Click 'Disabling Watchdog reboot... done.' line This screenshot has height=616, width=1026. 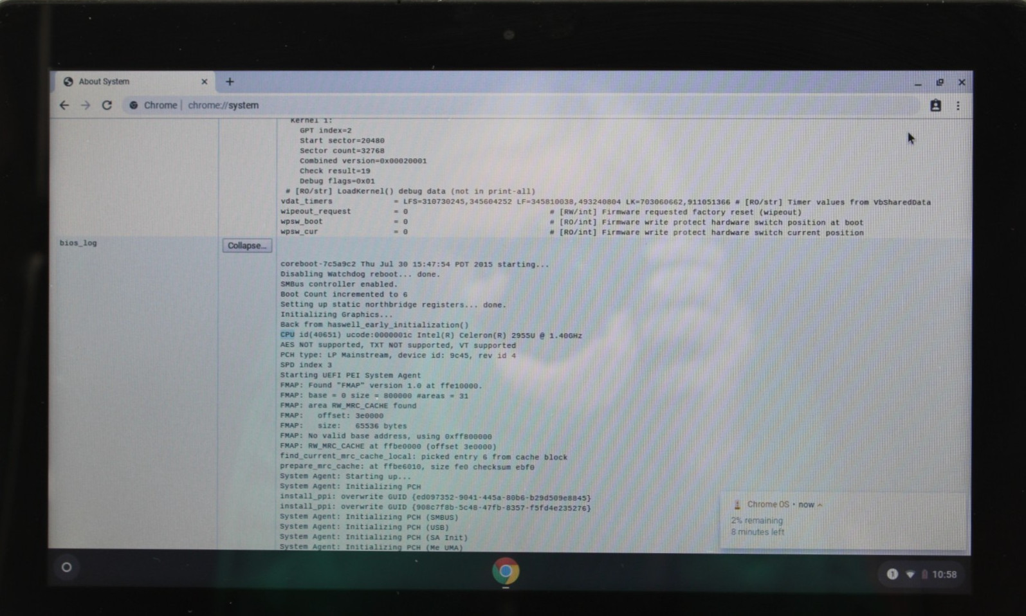(360, 274)
